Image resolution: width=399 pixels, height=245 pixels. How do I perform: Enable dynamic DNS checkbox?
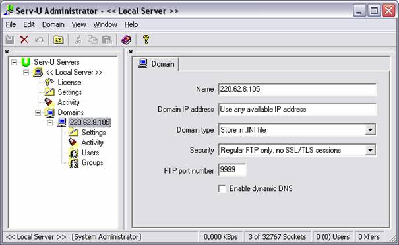[x=222, y=189]
